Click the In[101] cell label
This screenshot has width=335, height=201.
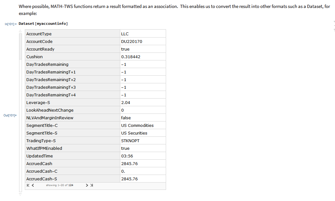coord(10,24)
